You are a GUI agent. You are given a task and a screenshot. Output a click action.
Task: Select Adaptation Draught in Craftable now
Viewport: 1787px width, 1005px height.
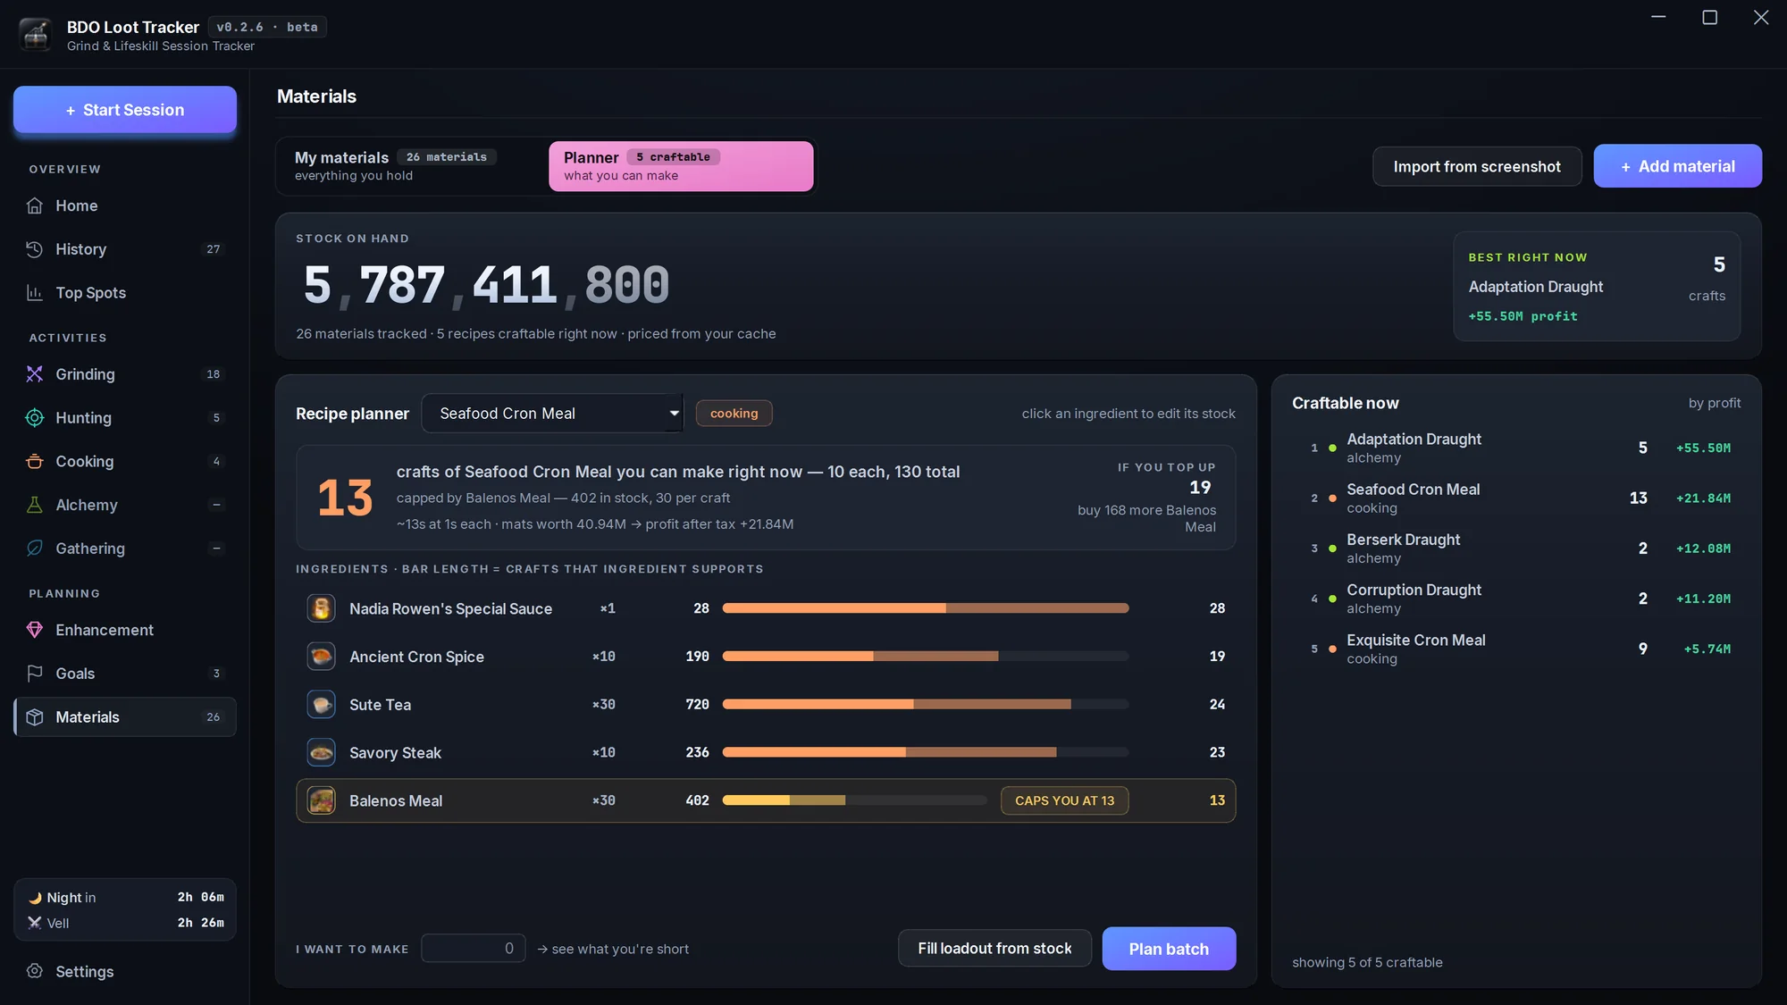click(1516, 448)
